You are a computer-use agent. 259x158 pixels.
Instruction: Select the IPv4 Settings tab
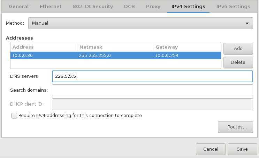click(x=188, y=6)
